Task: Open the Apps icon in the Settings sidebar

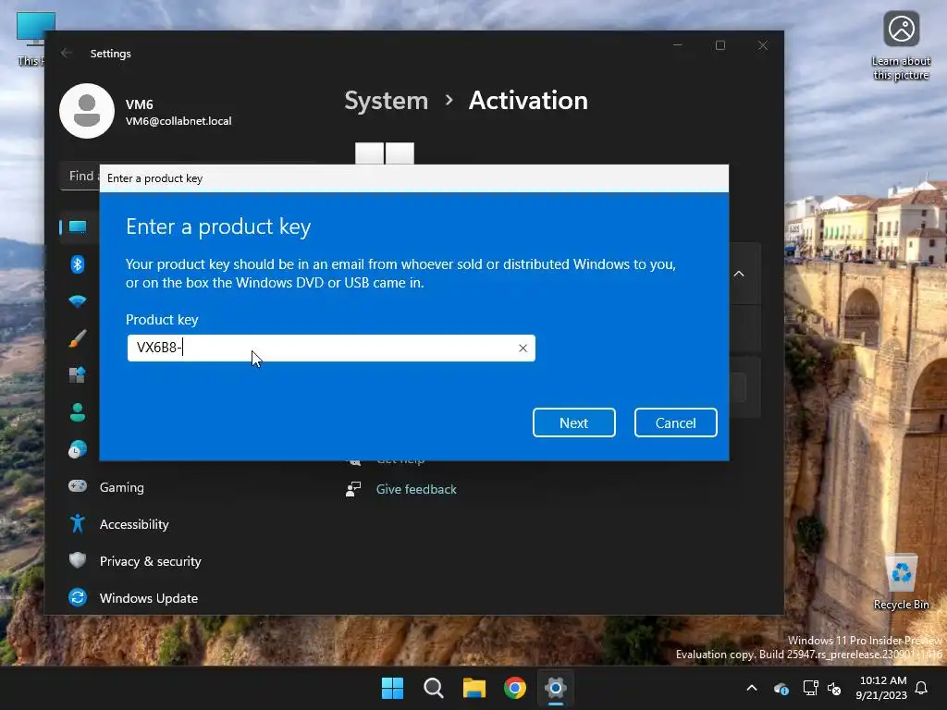Action: click(78, 375)
